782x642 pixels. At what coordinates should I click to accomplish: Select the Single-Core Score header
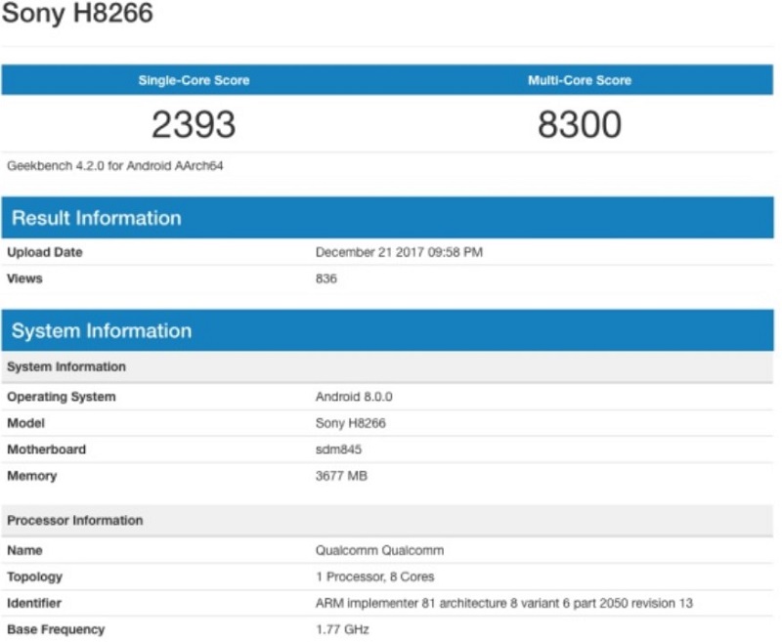(x=194, y=80)
